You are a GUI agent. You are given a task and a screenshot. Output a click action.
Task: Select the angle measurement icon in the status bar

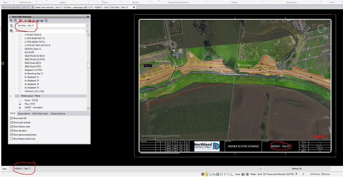pos(232,174)
